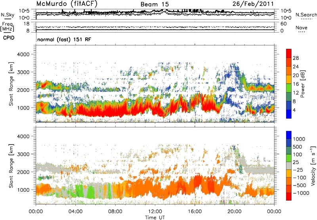
Task: Click the 12:00 time tick label
Action: (x=155, y=212)
